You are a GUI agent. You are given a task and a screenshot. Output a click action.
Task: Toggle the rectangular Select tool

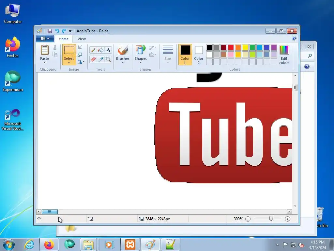69,50
